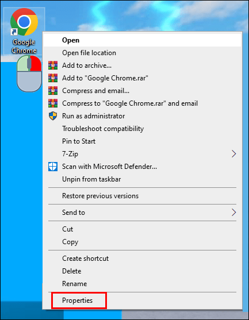This screenshot has width=249, height=320.
Task: Click the Google Chrome shortcut label text
Action: click(24, 46)
